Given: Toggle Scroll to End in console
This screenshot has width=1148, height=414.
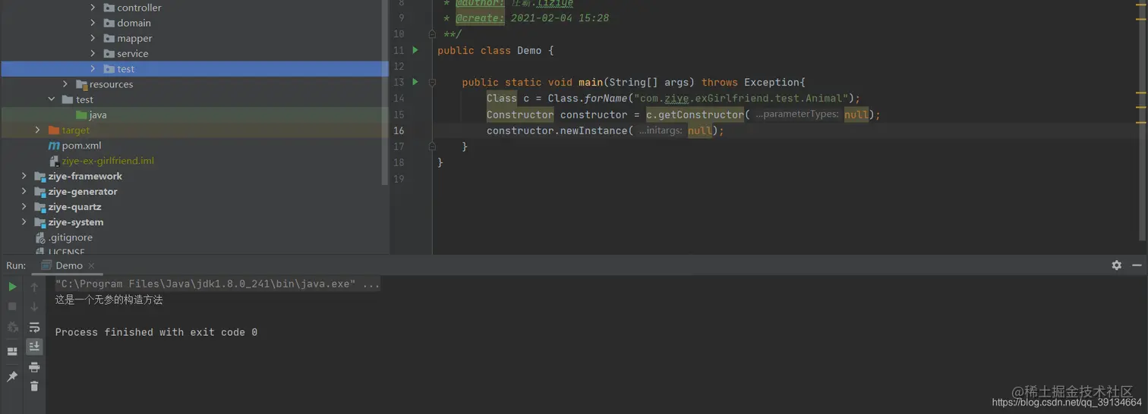Looking at the screenshot, I should point(34,347).
